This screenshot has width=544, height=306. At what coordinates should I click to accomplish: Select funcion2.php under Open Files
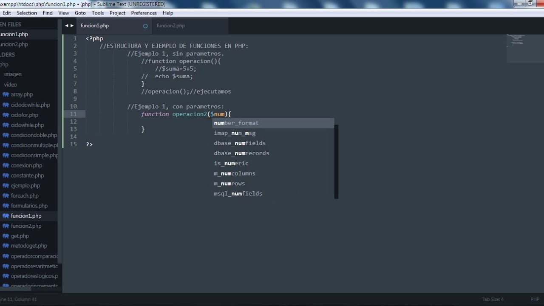[x=14, y=44]
